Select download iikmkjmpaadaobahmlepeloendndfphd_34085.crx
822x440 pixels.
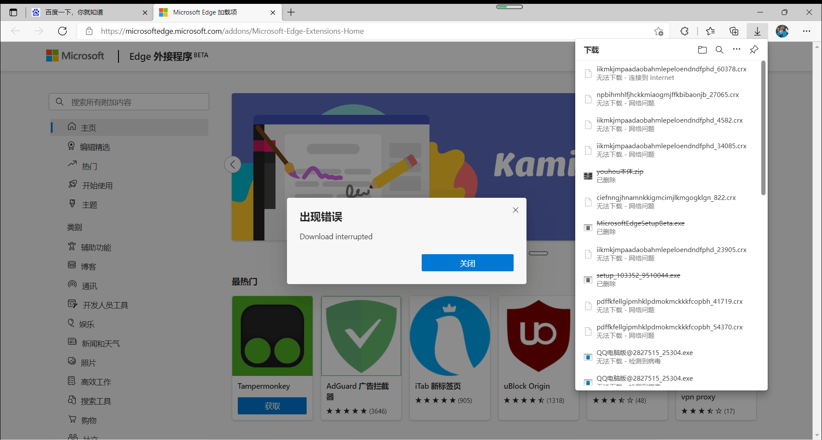tap(668, 150)
